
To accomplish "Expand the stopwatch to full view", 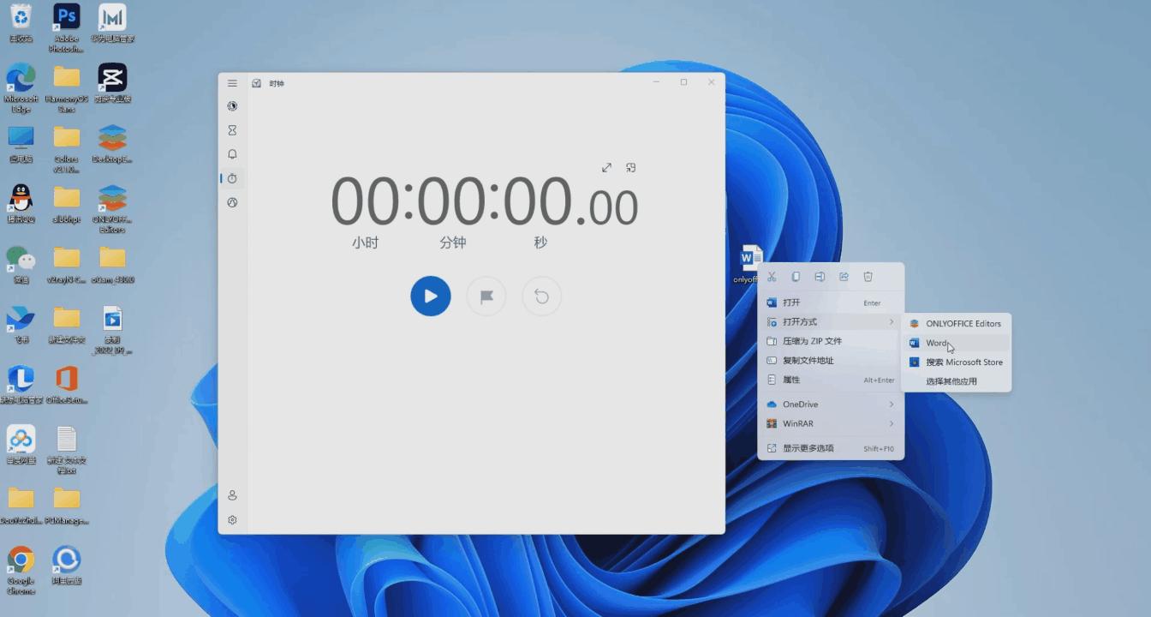I will tap(606, 168).
